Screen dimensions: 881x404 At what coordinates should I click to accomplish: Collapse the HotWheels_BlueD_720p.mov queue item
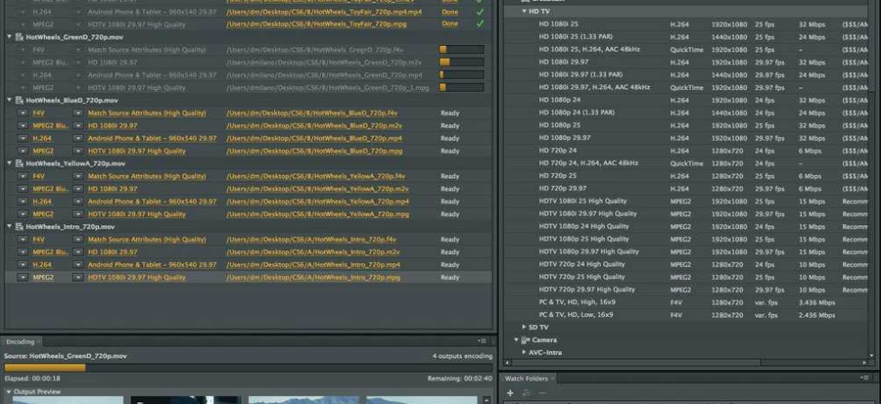click(9, 101)
